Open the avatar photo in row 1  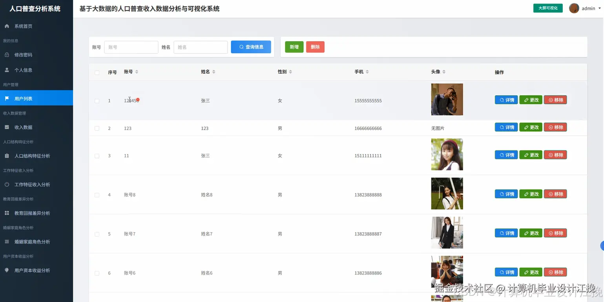tap(447, 99)
